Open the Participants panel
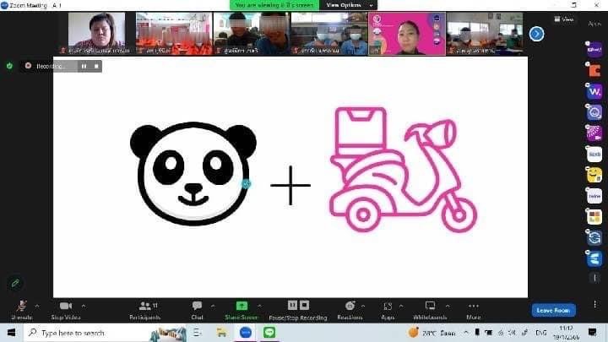Image resolution: width=608 pixels, height=342 pixels. (144, 306)
